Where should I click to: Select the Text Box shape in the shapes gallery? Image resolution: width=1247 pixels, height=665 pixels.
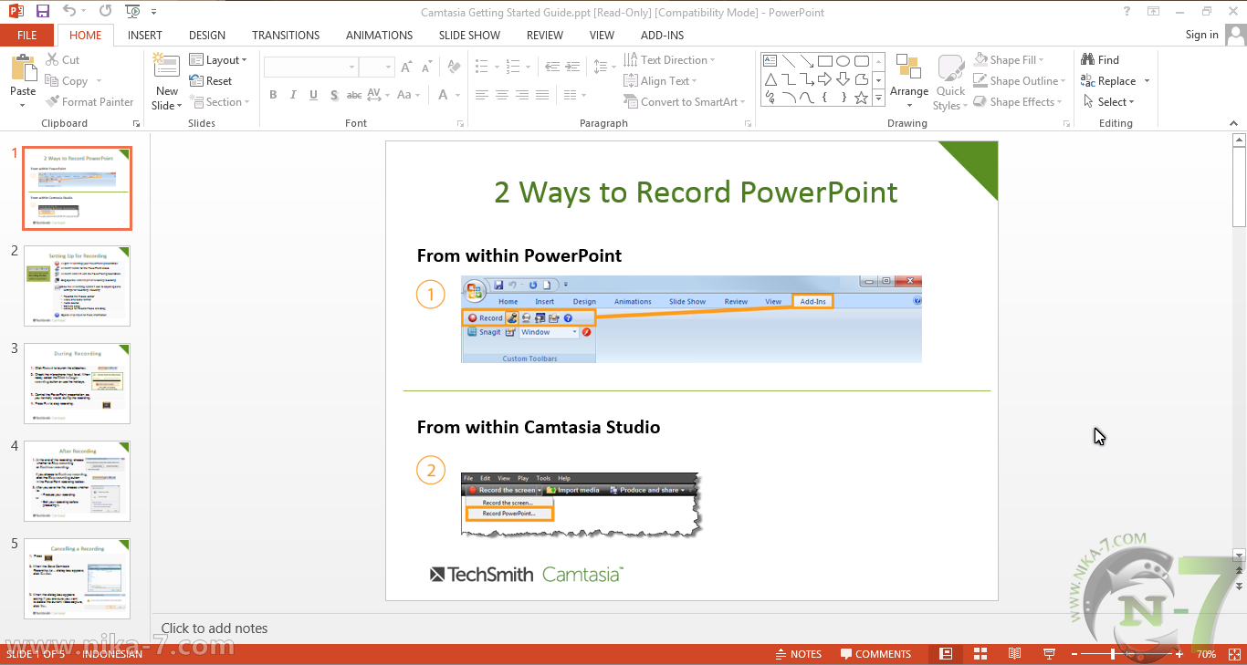(x=770, y=61)
